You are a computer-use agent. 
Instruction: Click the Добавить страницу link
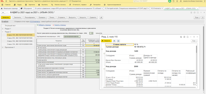(x=44, y=25)
